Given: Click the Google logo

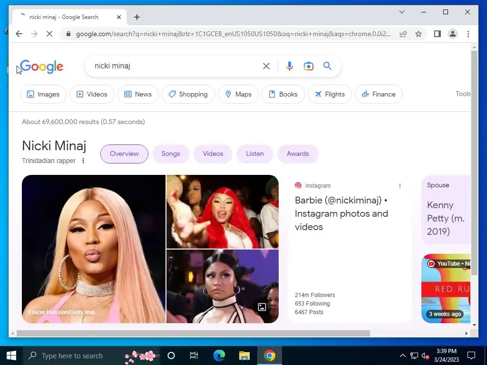Looking at the screenshot, I should point(42,67).
